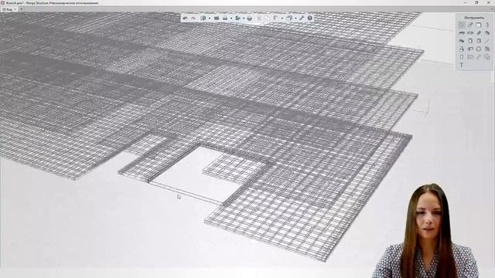The height and width of the screenshot is (278, 495).
Task: Select the diagonal bar tool in second row
Action: (479, 33)
